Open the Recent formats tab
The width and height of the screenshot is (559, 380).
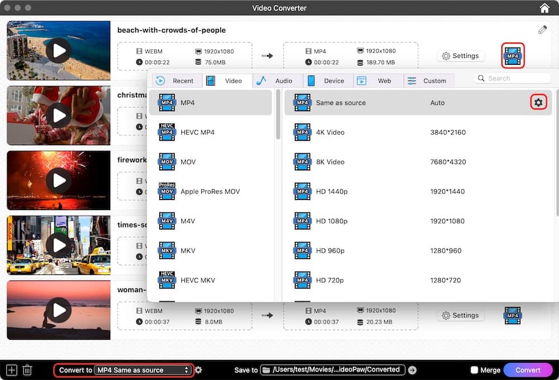click(x=176, y=81)
